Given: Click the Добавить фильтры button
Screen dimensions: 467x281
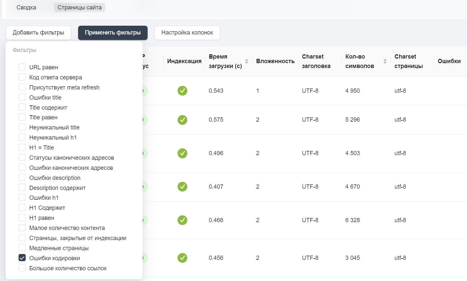Looking at the screenshot, I should [38, 33].
